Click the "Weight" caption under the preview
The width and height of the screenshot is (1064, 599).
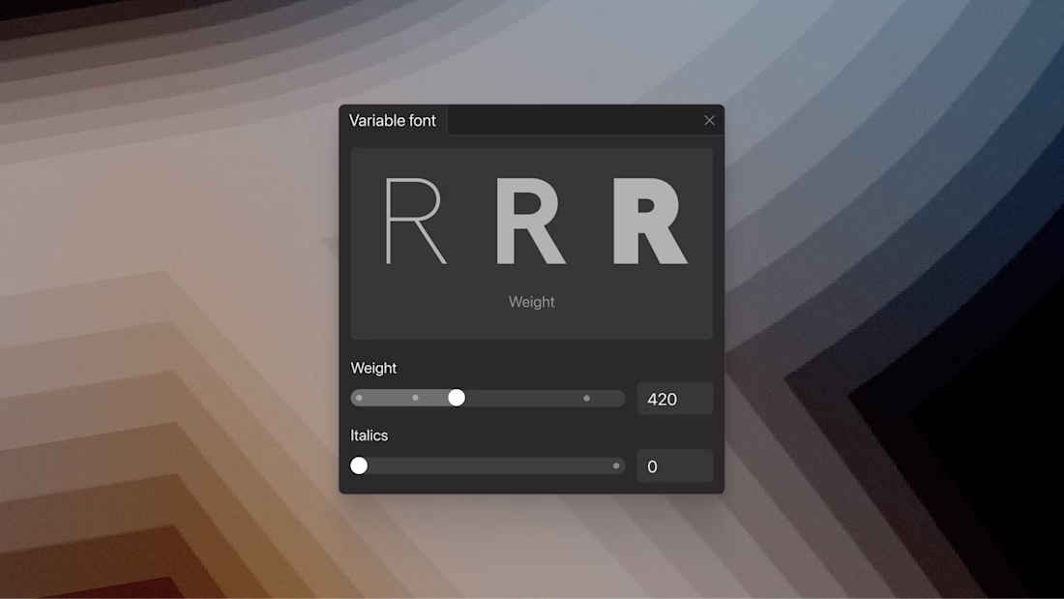[531, 302]
